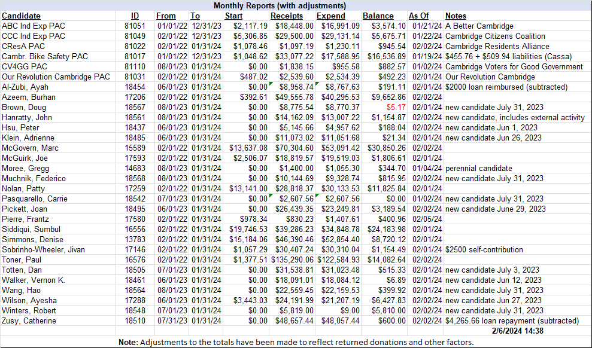
Task: Select the From column header
Action: [166, 16]
